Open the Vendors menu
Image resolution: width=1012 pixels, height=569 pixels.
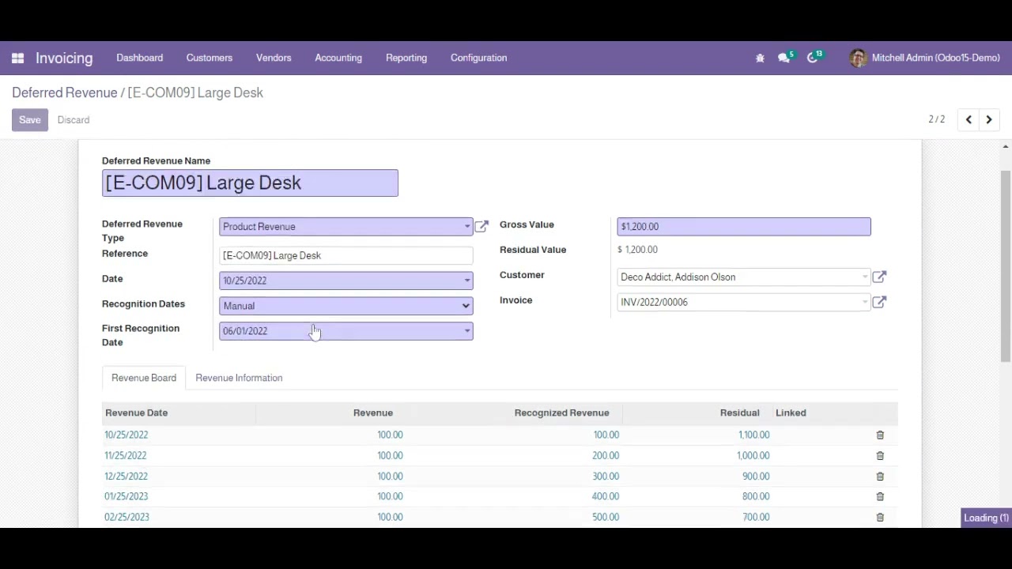tap(274, 58)
